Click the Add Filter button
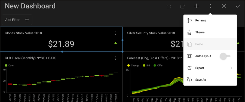Image resolution: width=245 pixels, height=102 pixels. [x=17, y=20]
